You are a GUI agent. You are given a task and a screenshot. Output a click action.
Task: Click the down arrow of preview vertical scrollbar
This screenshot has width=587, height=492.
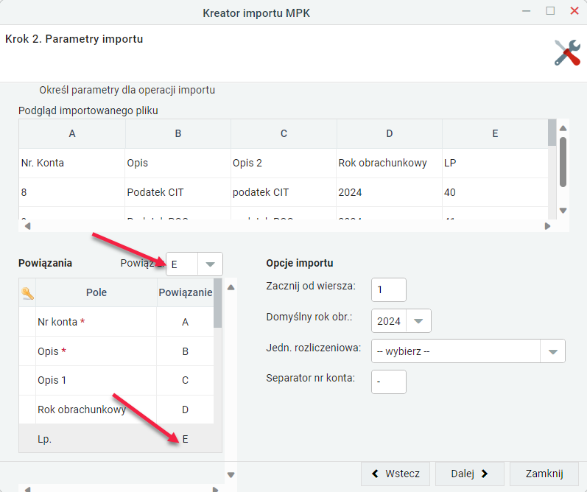pos(563,211)
